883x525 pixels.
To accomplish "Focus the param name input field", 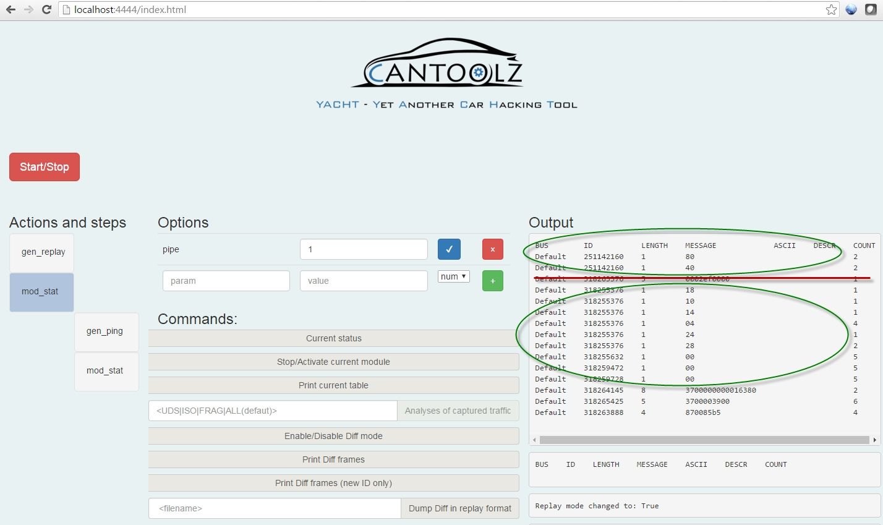I will tap(226, 281).
